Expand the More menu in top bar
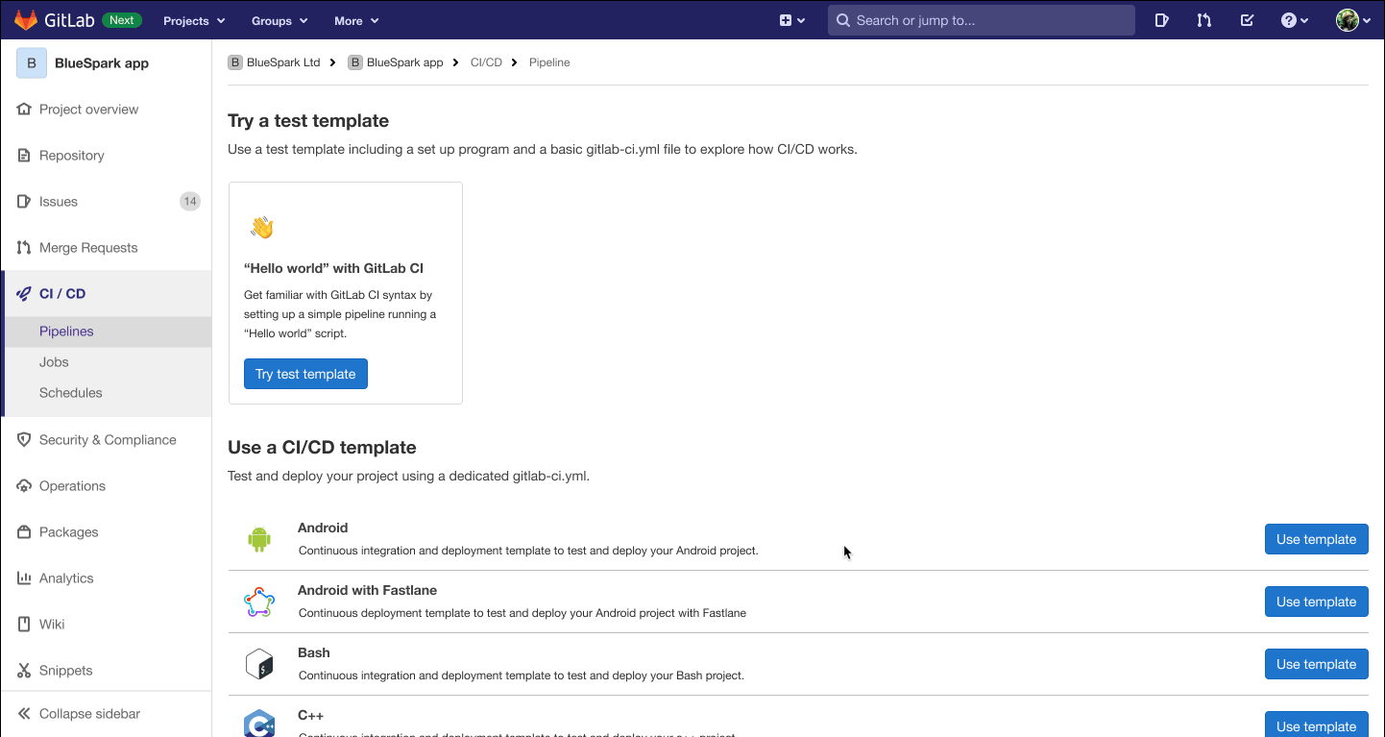Screen dimensions: 1385x737 click(356, 20)
